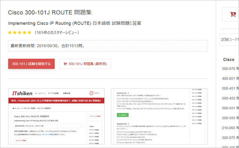Open the 300-075 sidebar link
This screenshot has height=148, width=239.
click(230, 138)
